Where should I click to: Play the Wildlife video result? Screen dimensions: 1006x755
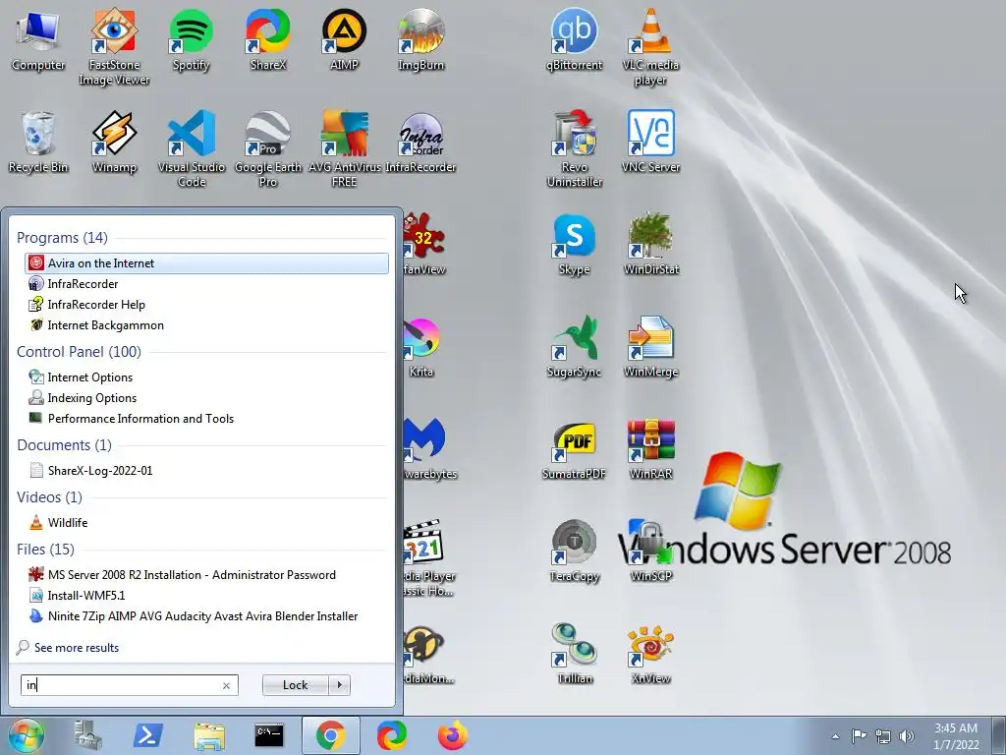(206, 523)
